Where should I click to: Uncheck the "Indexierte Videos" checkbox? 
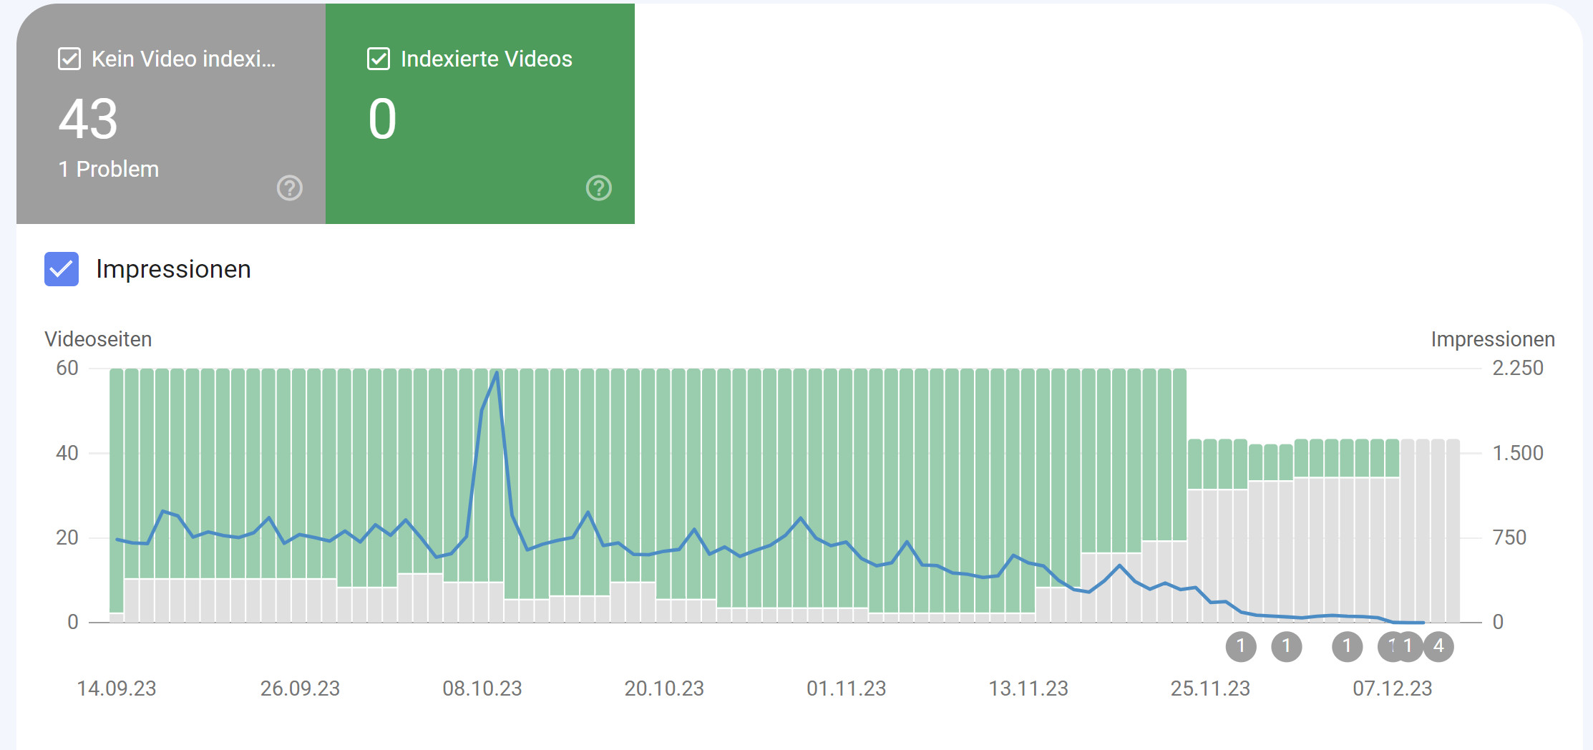379,59
